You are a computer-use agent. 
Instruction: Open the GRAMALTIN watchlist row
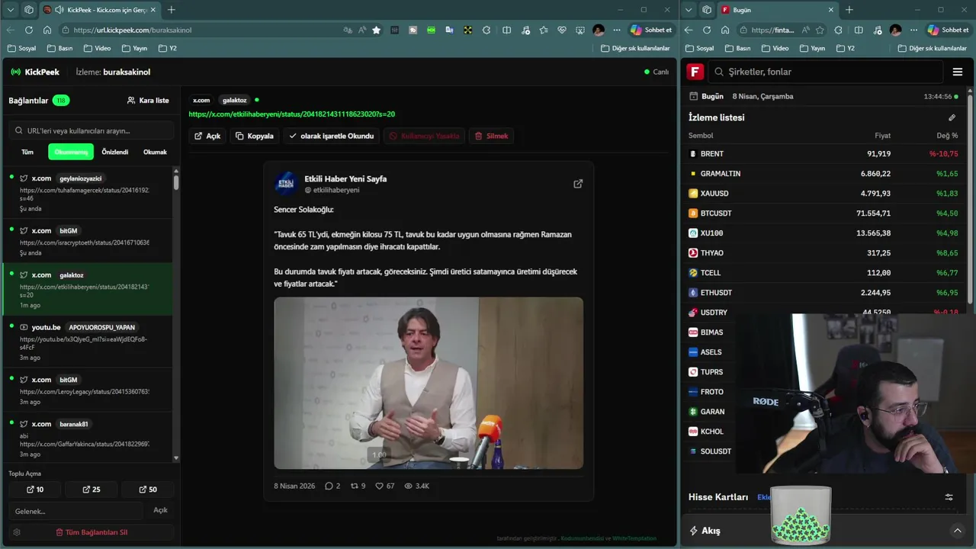tap(824, 174)
